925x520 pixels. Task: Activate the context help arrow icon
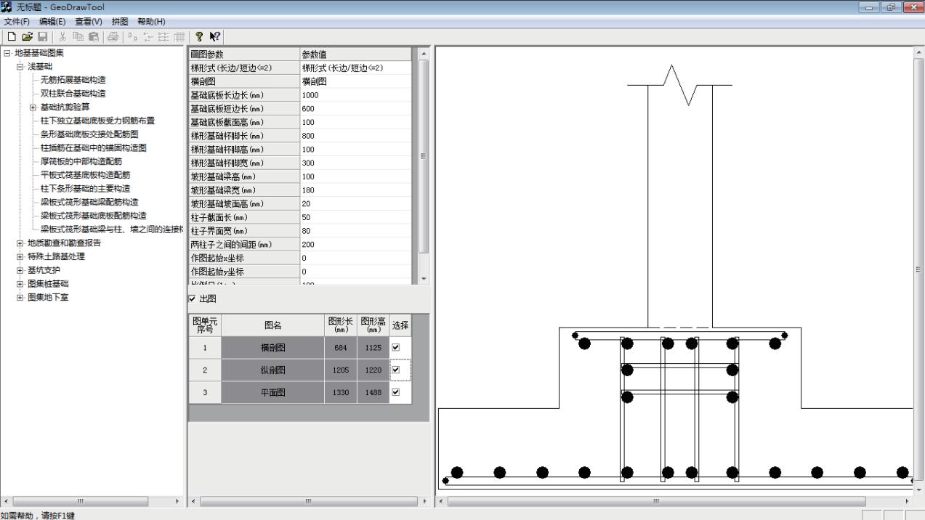(x=214, y=36)
